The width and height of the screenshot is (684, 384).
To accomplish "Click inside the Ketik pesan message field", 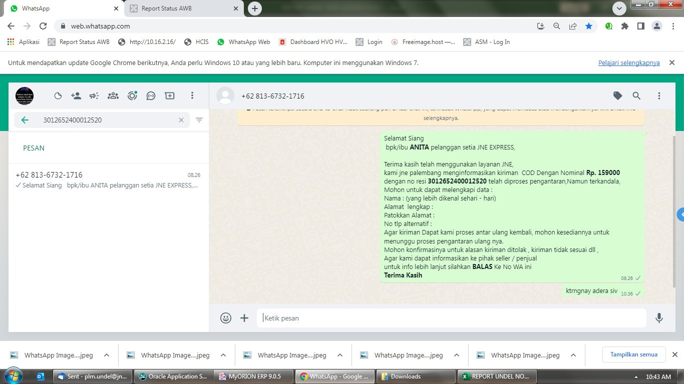I will pos(452,318).
